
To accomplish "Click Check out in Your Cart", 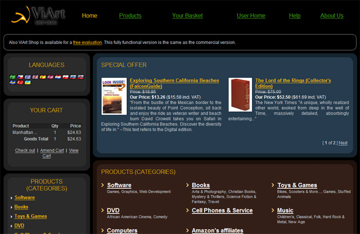I will point(25,151).
